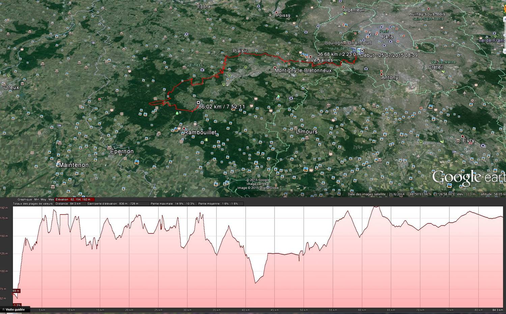Open the museum icon above Dreux label

[4, 84]
